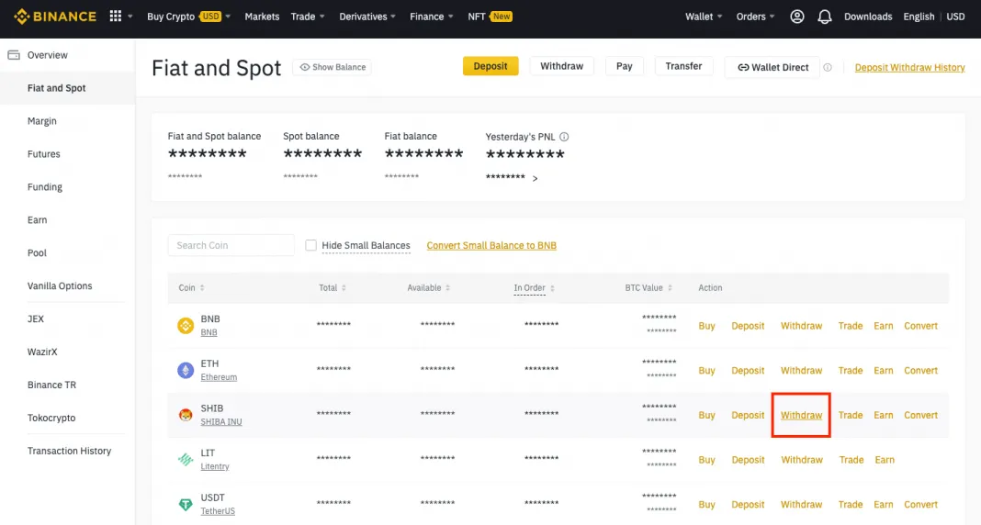Sort by Available column arrows
Image resolution: width=981 pixels, height=525 pixels.
(448, 287)
